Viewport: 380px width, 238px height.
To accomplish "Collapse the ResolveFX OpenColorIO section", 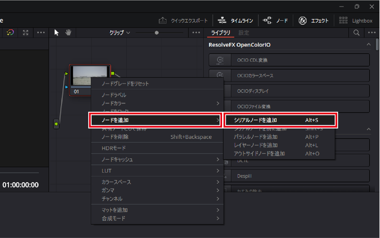I will pyautogui.click(x=369, y=44).
